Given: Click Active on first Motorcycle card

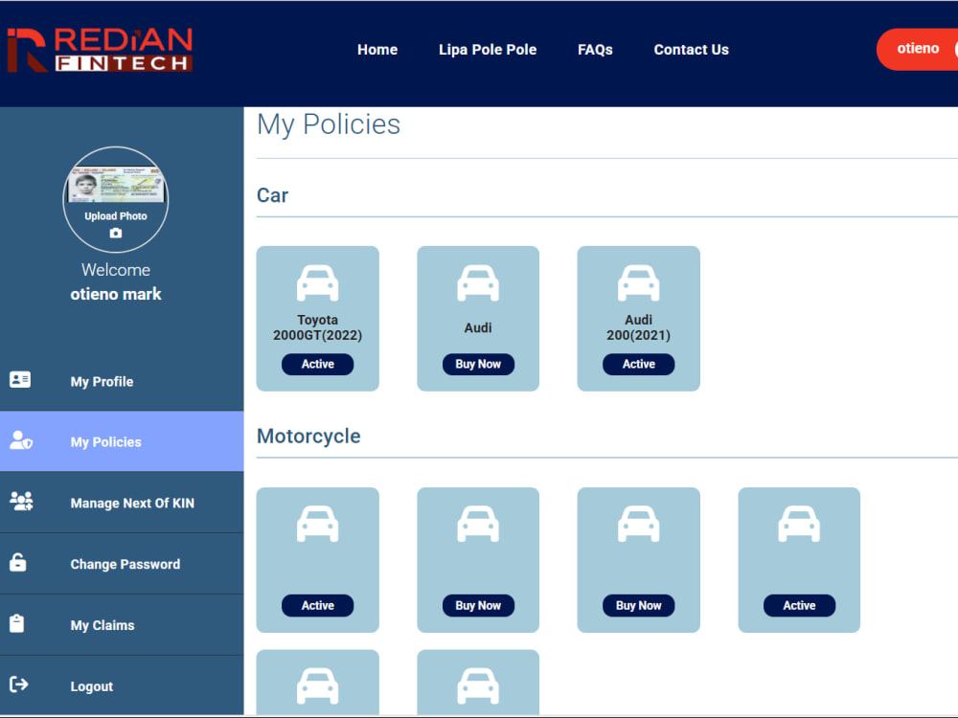Looking at the screenshot, I should pos(318,606).
